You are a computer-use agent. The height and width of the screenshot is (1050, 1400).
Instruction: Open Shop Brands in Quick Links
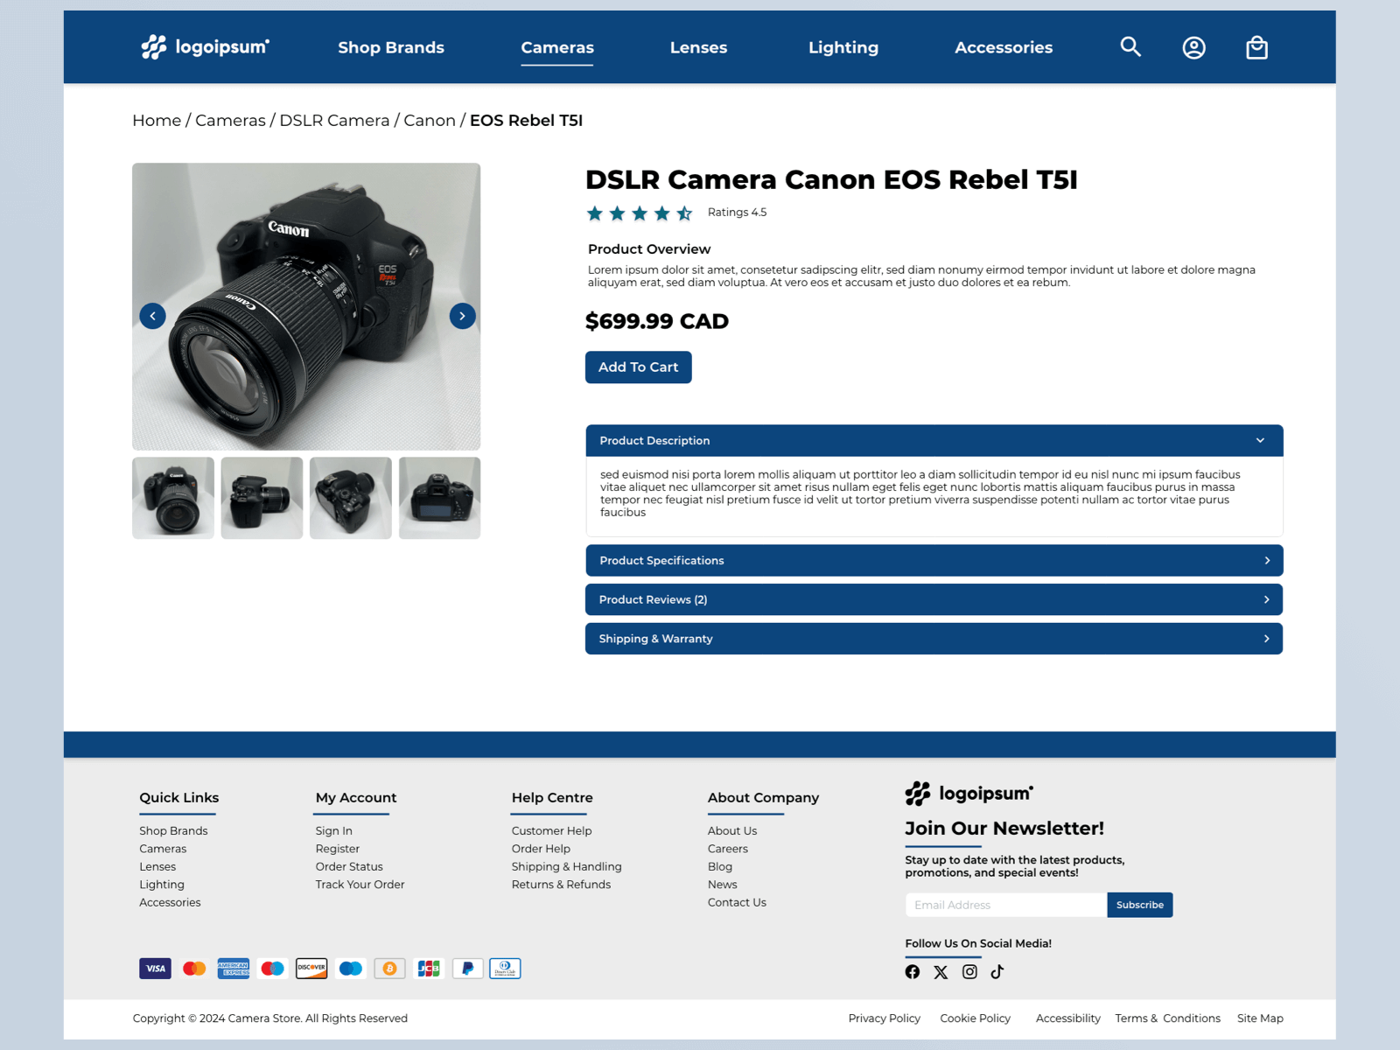pos(173,831)
